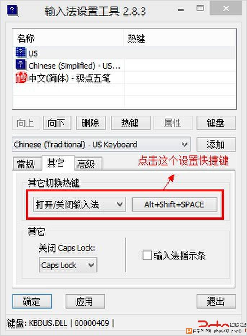Screen dimensions: 247x336
Task: Click the 添加 button
Action: [216, 145]
